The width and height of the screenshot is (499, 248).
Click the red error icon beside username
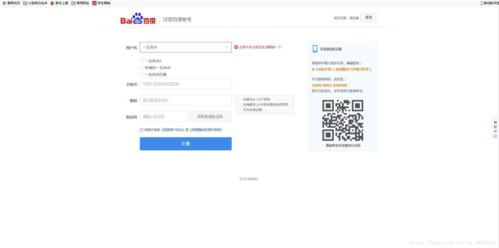point(236,47)
